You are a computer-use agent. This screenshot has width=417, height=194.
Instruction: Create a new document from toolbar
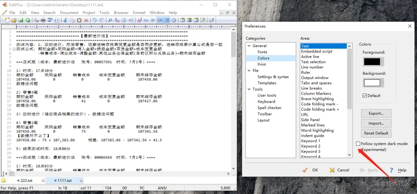[7, 20]
